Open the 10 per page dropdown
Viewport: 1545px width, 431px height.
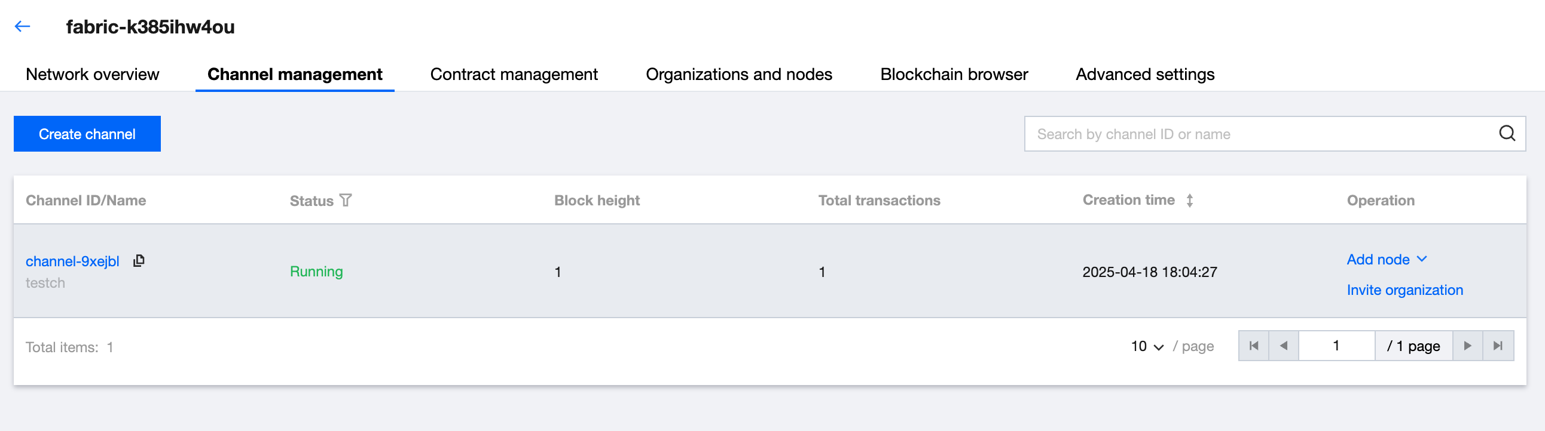click(x=1146, y=346)
